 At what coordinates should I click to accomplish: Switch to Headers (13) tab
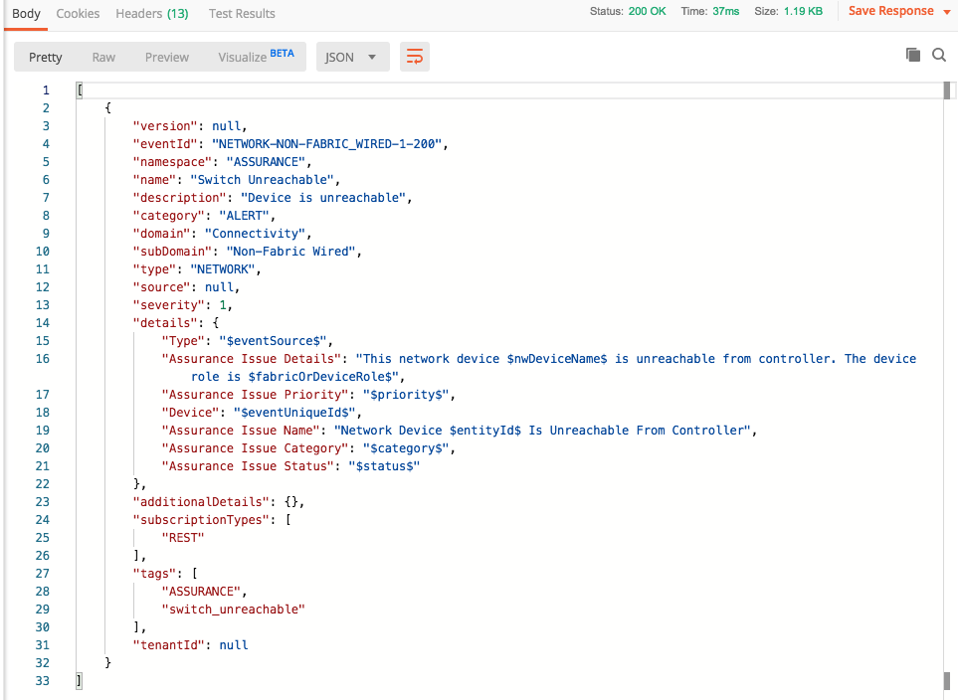click(x=152, y=14)
